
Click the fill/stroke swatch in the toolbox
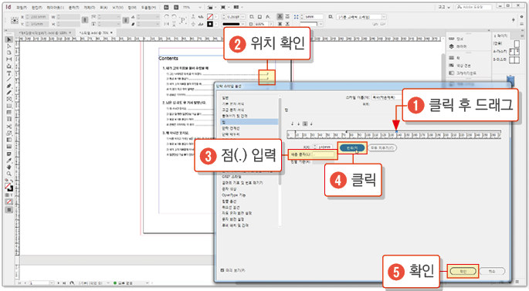click(8, 187)
